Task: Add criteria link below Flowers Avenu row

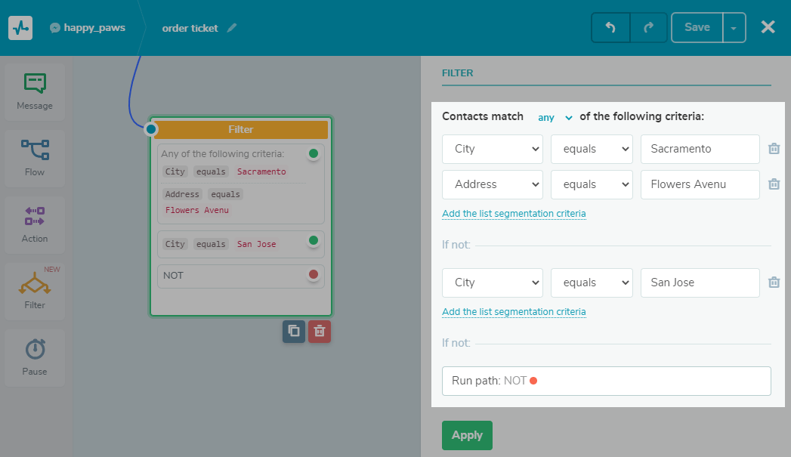Action: tap(514, 214)
